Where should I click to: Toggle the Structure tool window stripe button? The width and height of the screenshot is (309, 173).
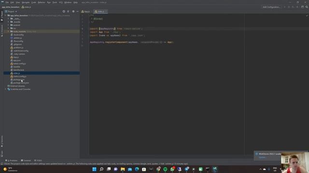[2, 31]
